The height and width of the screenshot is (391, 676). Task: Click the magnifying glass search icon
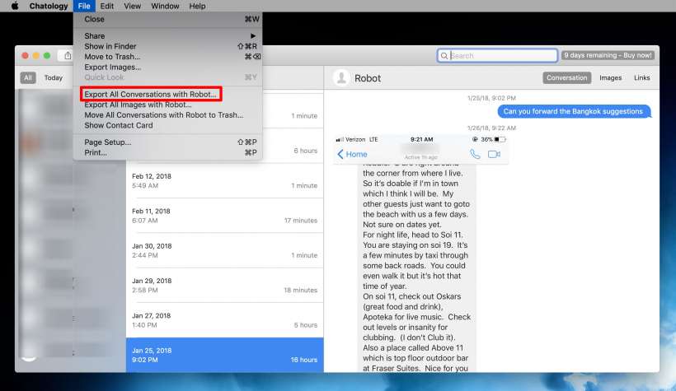click(444, 55)
